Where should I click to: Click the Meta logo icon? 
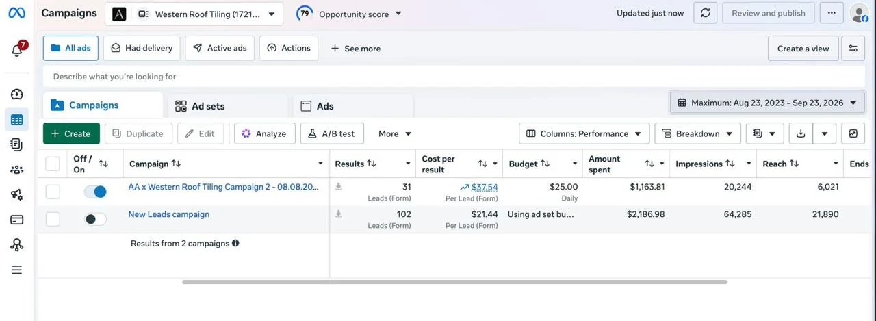(16, 13)
